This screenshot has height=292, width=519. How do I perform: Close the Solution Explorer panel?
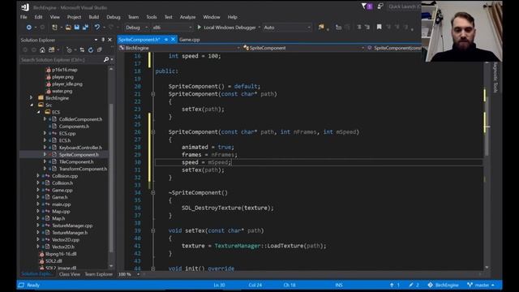coord(110,40)
